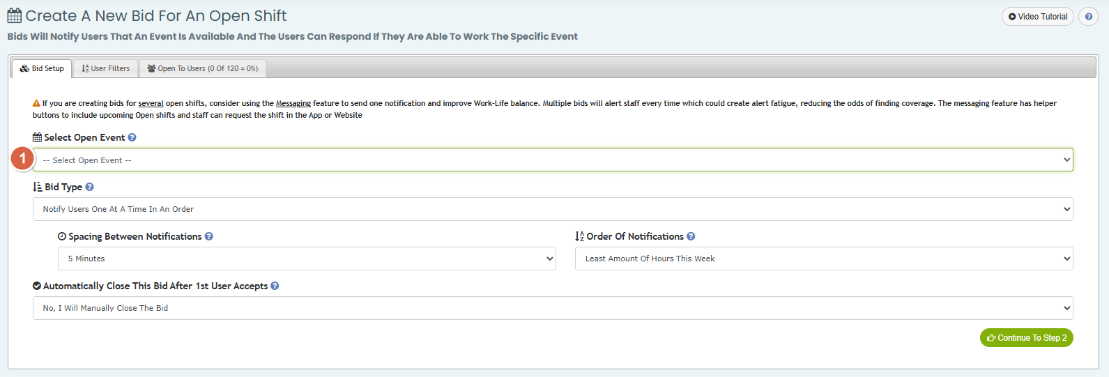The width and height of the screenshot is (1109, 377).
Task: Click calendar icon in the page title
Action: tap(15, 15)
